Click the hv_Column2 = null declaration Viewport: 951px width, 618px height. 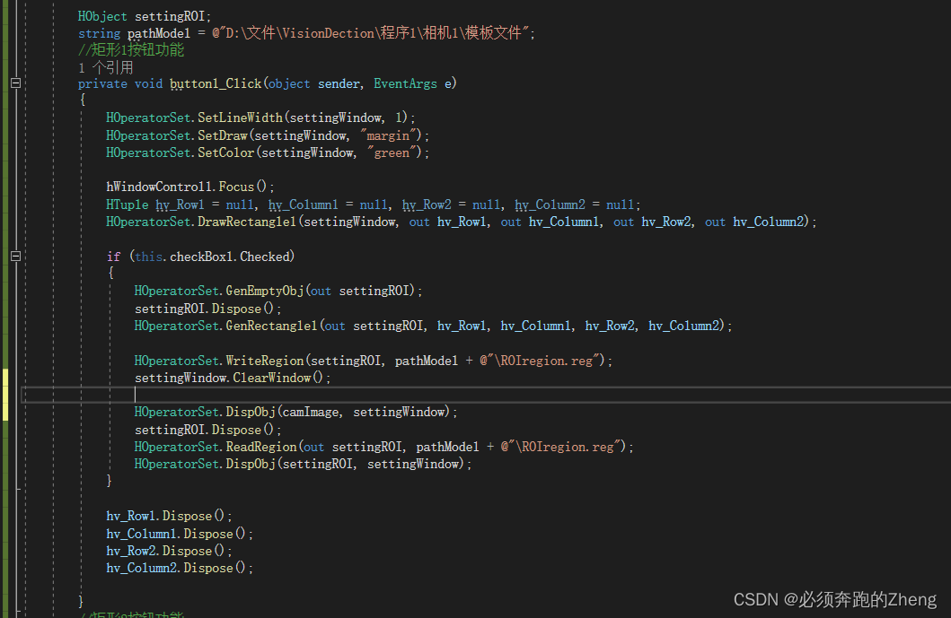pos(575,205)
